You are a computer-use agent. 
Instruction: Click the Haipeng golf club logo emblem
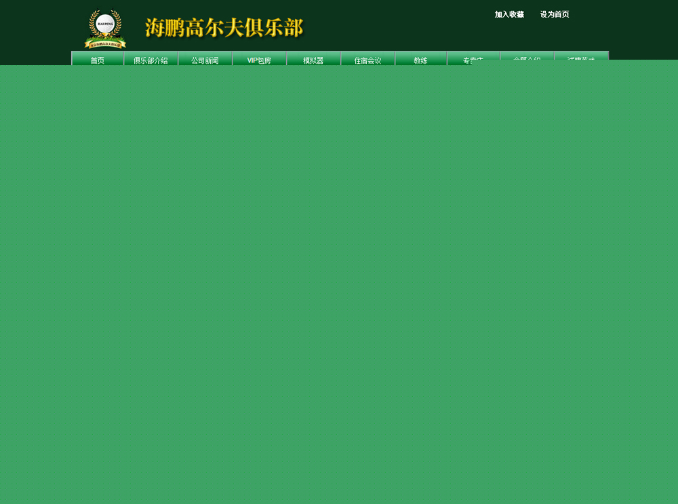[105, 29]
